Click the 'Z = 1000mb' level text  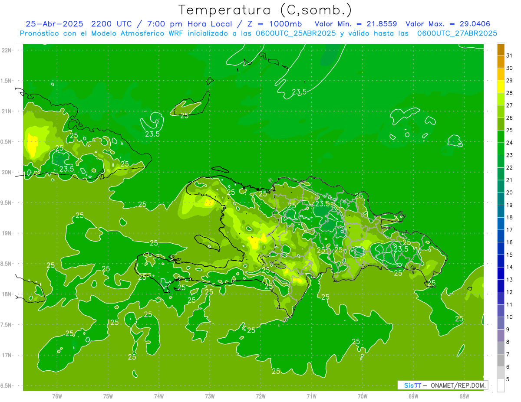click(274, 24)
